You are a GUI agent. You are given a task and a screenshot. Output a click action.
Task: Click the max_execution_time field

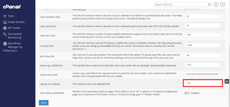tap(202, 16)
